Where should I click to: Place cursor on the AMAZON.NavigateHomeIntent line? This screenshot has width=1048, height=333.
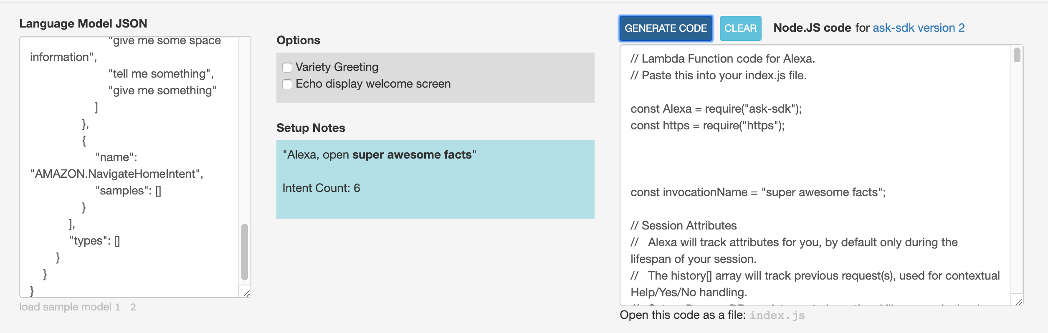[x=116, y=174]
